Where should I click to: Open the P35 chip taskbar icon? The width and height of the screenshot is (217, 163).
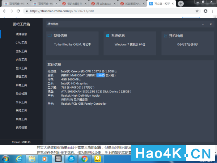point(58,159)
